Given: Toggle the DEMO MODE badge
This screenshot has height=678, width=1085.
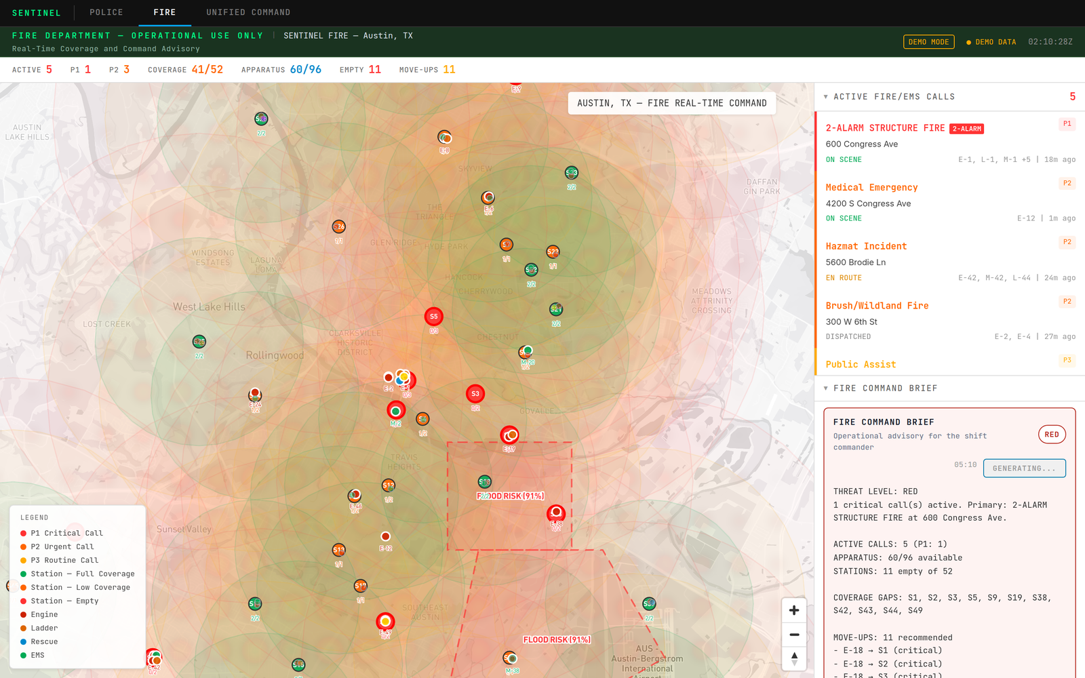Looking at the screenshot, I should pyautogui.click(x=928, y=42).
